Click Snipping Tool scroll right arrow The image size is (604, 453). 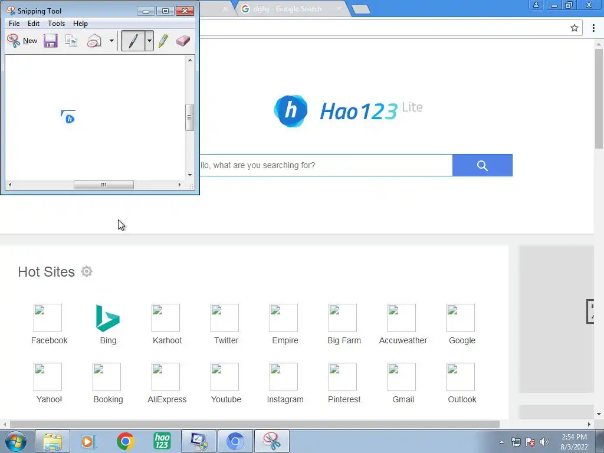(x=179, y=185)
